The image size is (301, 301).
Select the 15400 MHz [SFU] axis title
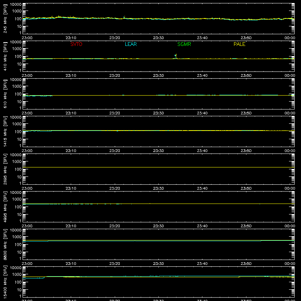(x=5, y=282)
